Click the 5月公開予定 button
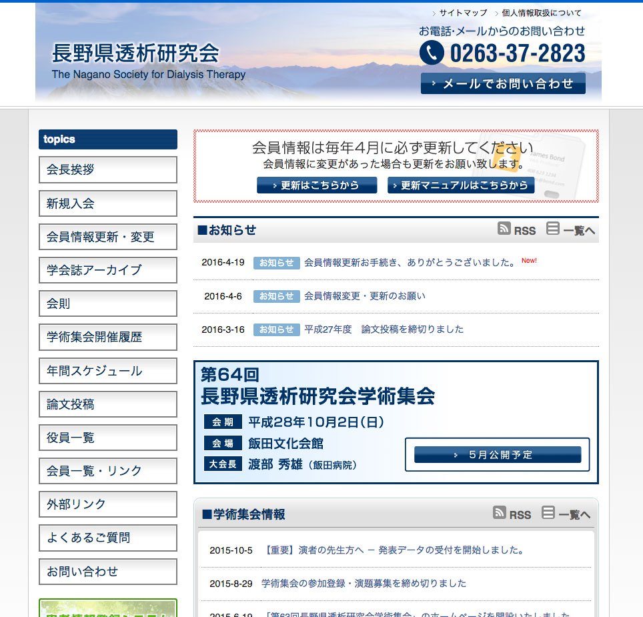Viewport: 643px width, 617px height. [x=498, y=455]
